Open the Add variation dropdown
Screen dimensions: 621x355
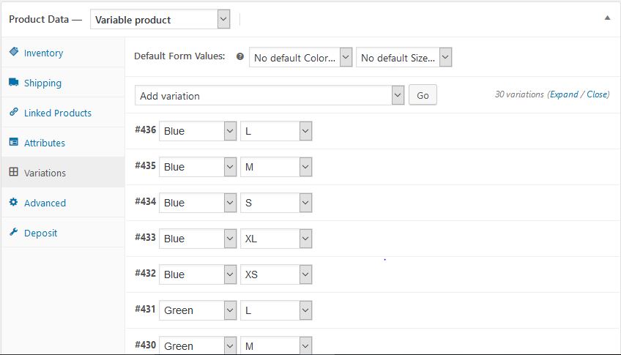[269, 95]
